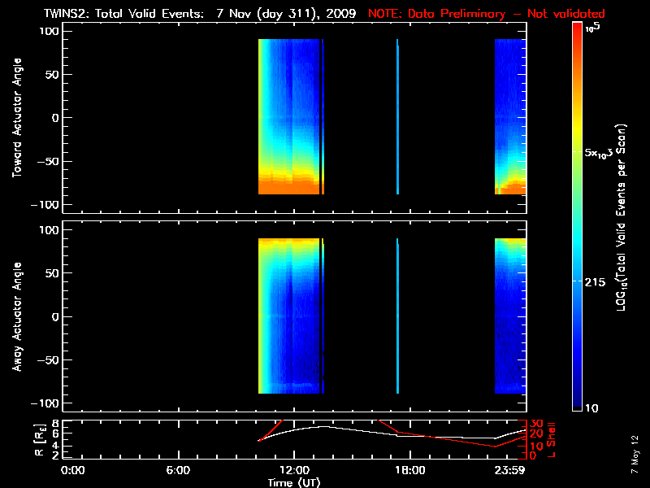Click the '12:00' time axis tick label
Screen dimensions: 650x488
tap(293, 470)
